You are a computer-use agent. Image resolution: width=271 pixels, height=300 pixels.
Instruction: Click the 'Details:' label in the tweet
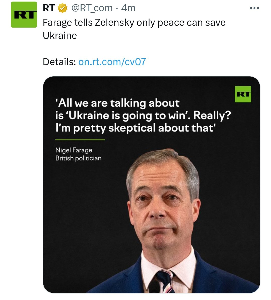pyautogui.click(x=59, y=62)
